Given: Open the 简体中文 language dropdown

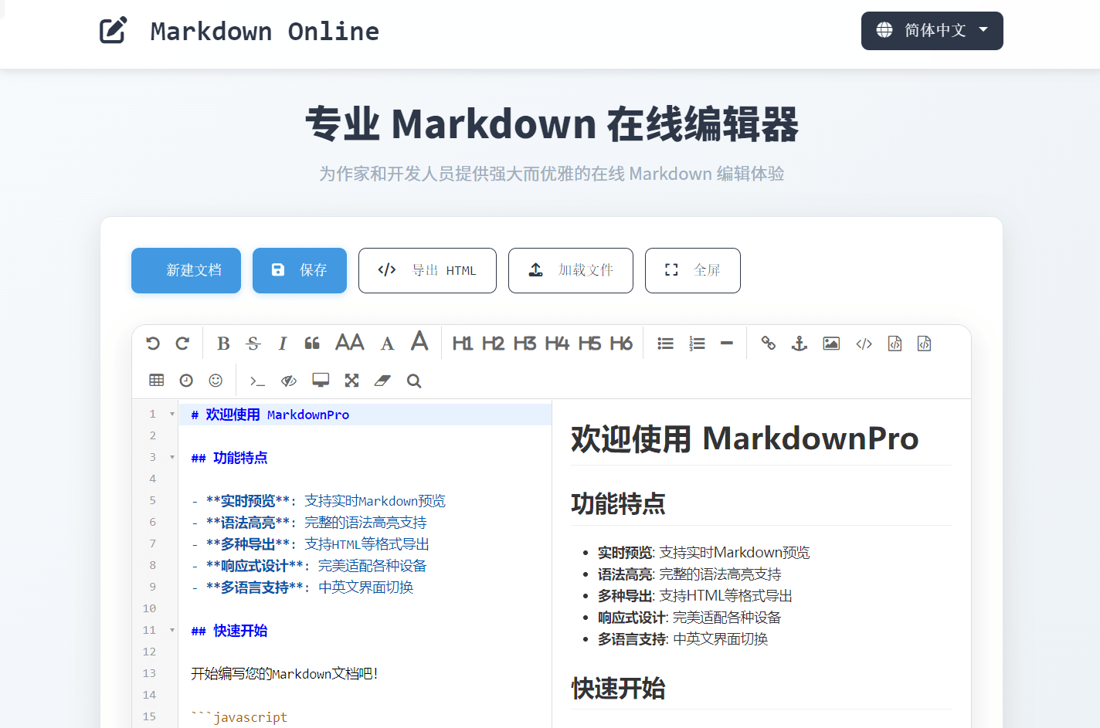Looking at the screenshot, I should click(x=932, y=31).
